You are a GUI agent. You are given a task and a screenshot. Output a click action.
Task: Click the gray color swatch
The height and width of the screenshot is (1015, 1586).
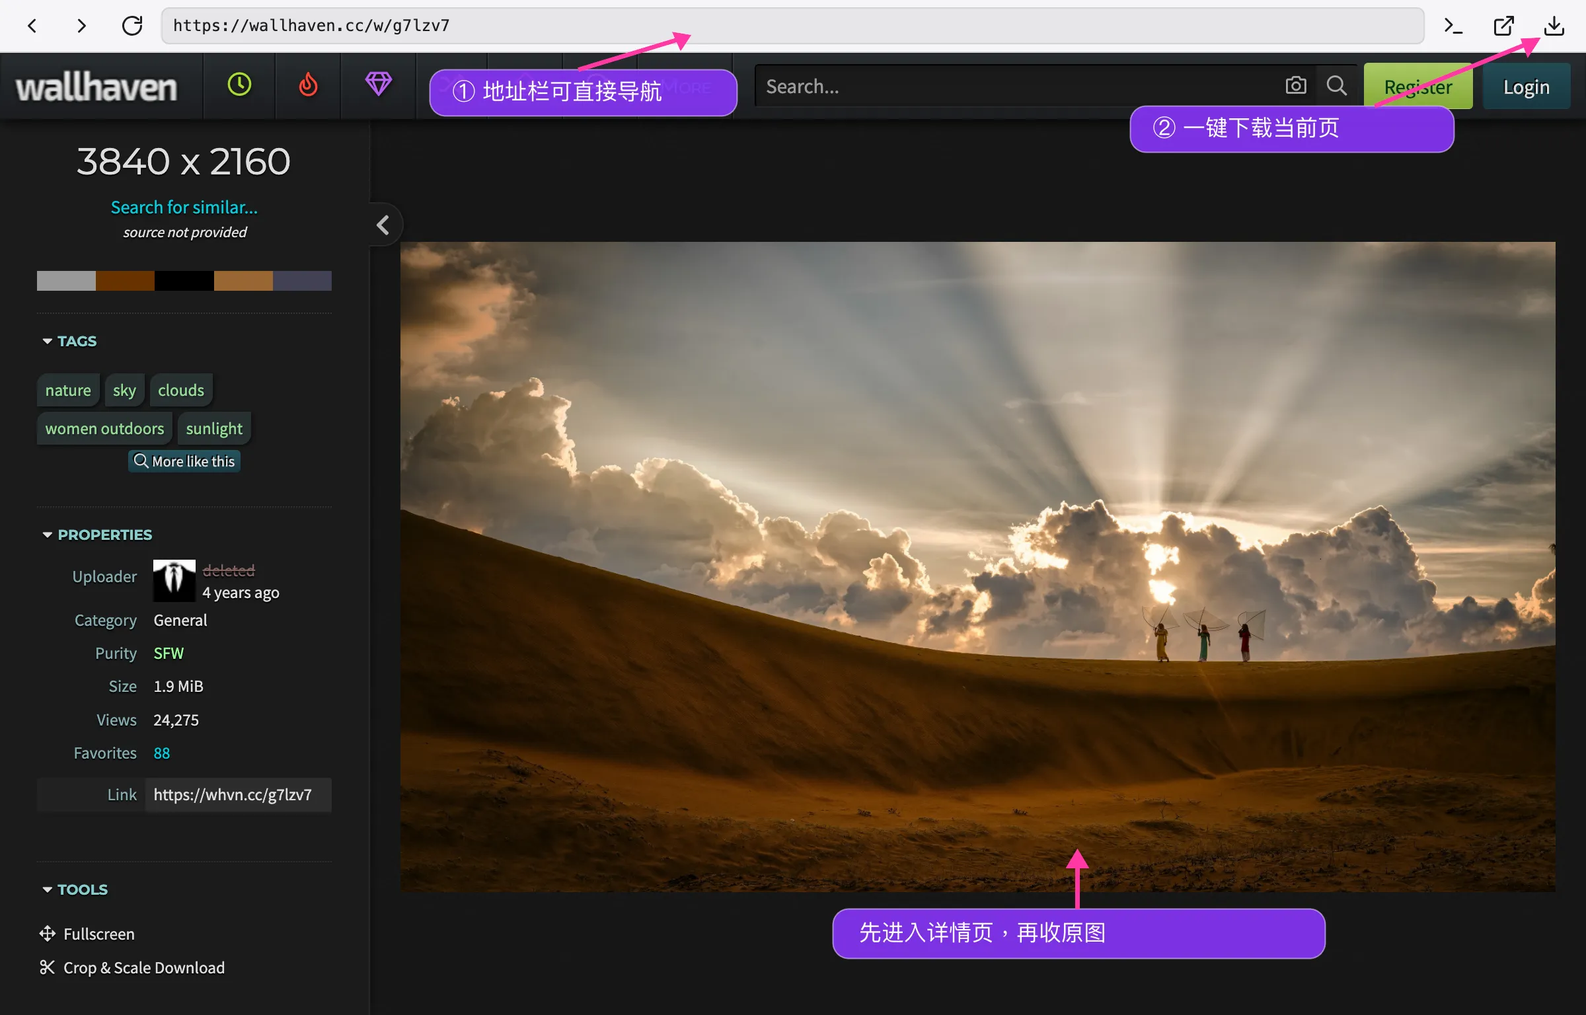(x=66, y=281)
